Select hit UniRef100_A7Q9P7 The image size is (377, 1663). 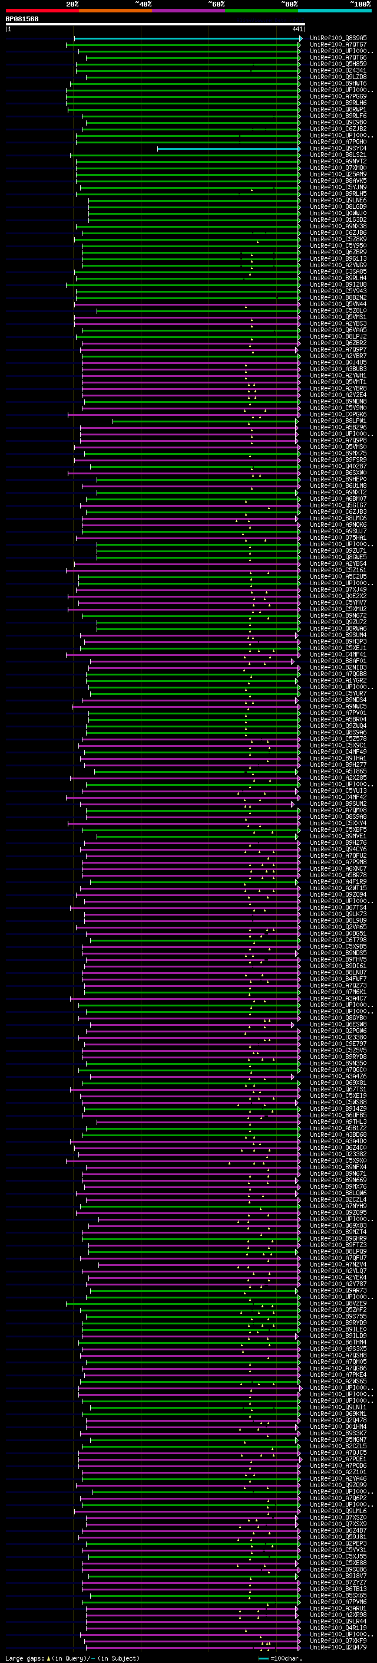click(x=338, y=349)
